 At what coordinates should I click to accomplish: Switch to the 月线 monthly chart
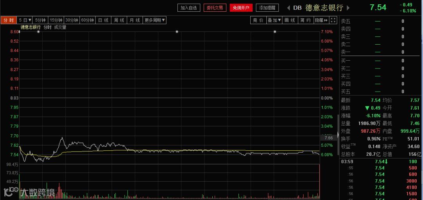tap(135, 20)
